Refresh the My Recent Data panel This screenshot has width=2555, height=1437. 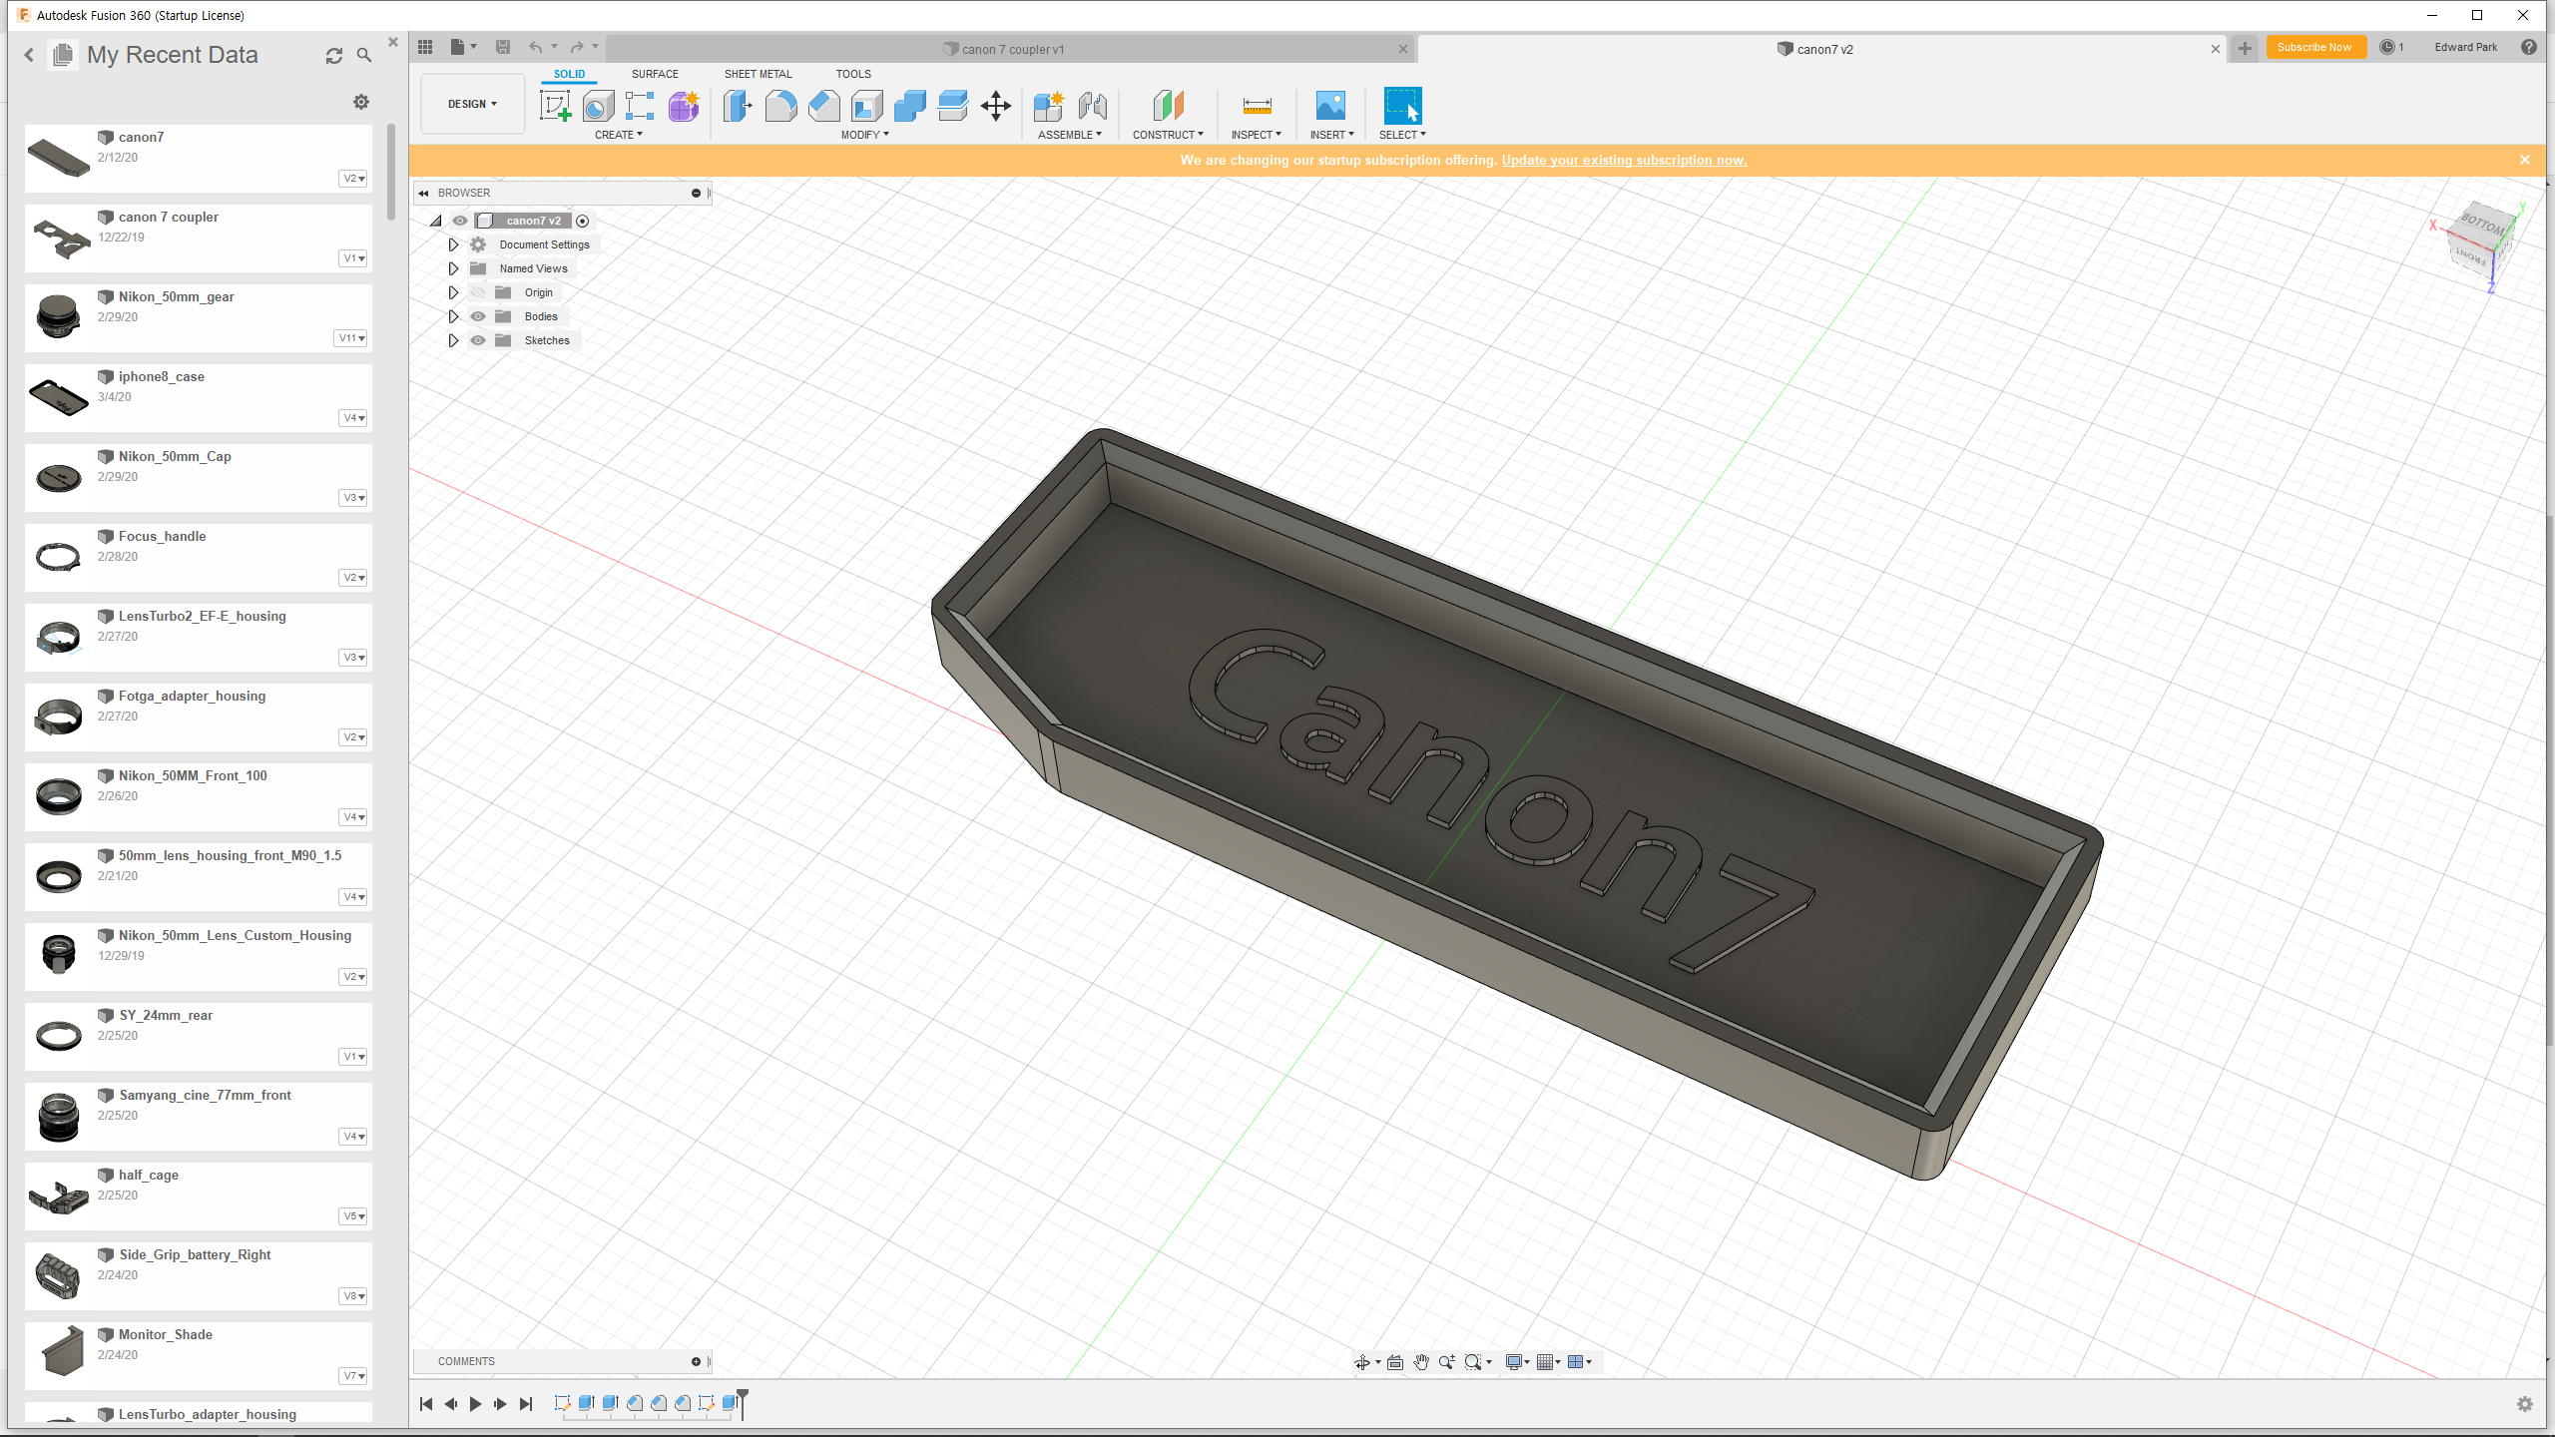334,56
